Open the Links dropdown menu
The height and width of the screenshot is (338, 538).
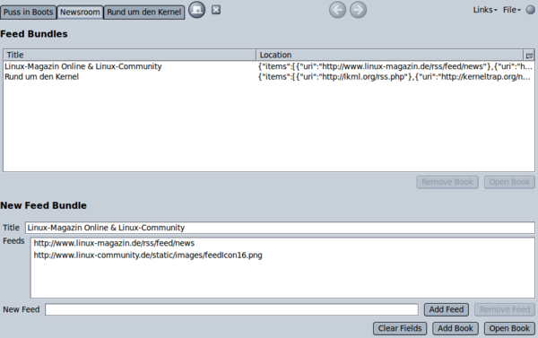tap(485, 10)
